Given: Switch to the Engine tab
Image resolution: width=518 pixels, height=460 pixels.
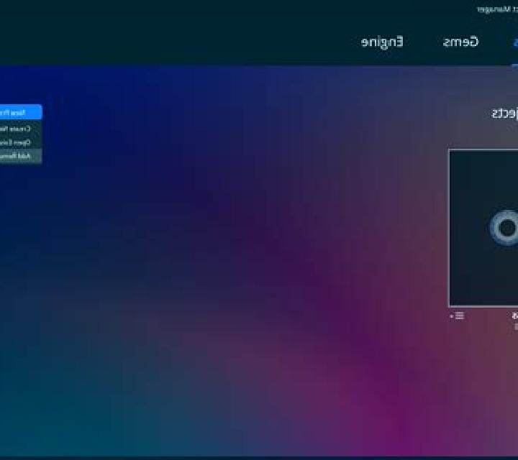Looking at the screenshot, I should coord(382,42).
